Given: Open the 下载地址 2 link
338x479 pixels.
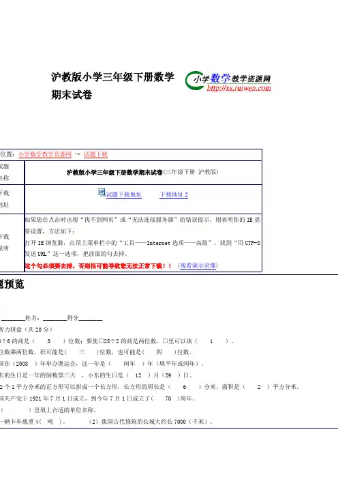Looking at the screenshot, I should 174,194.
